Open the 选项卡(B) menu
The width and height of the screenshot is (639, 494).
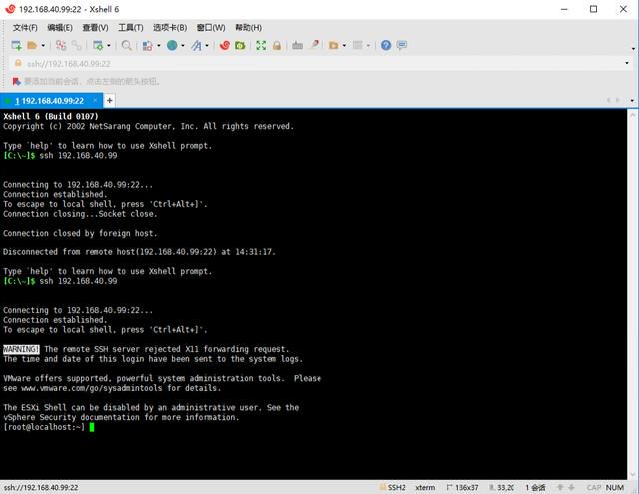coord(170,28)
